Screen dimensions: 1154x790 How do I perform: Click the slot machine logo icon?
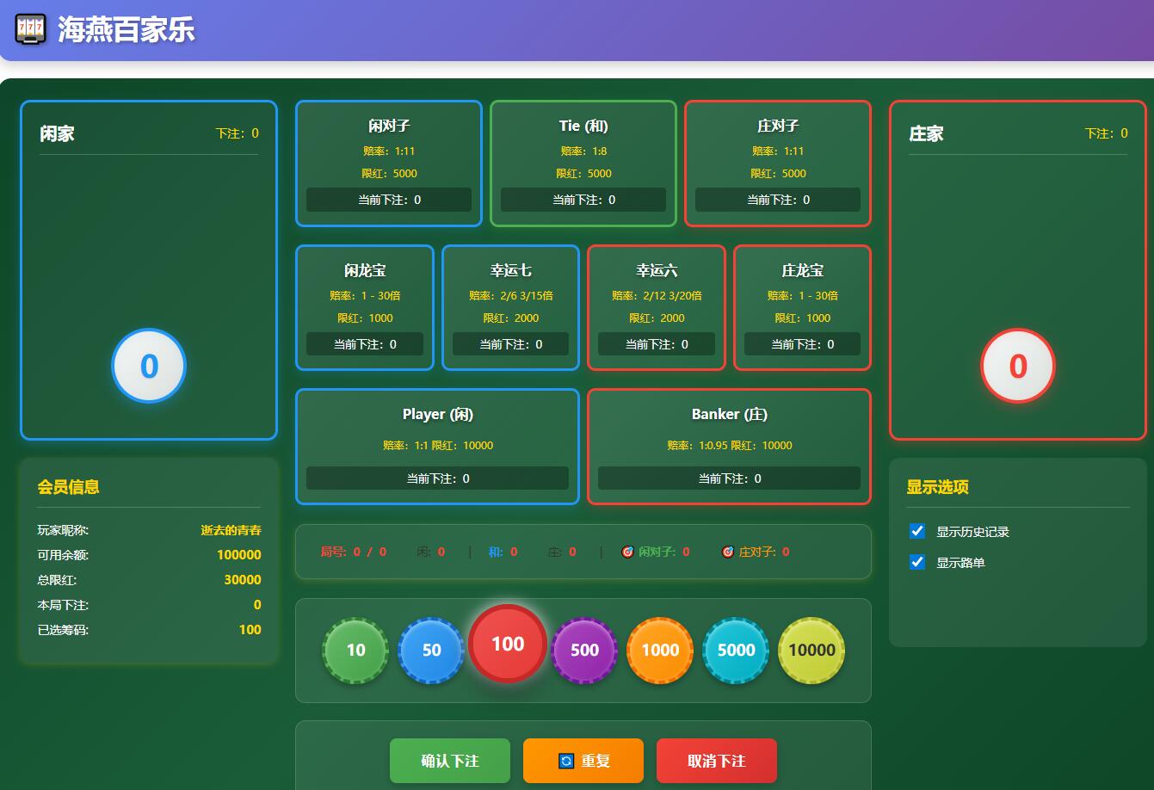[x=31, y=29]
